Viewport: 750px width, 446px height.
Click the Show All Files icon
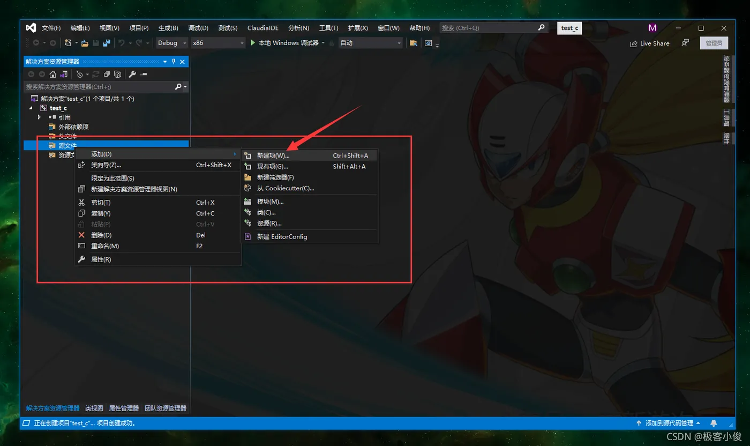point(118,75)
